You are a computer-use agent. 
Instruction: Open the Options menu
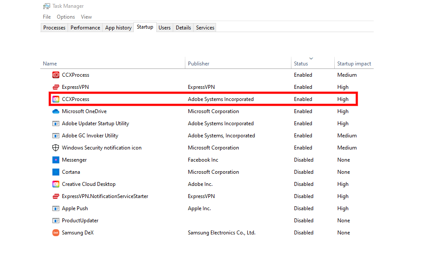(66, 17)
